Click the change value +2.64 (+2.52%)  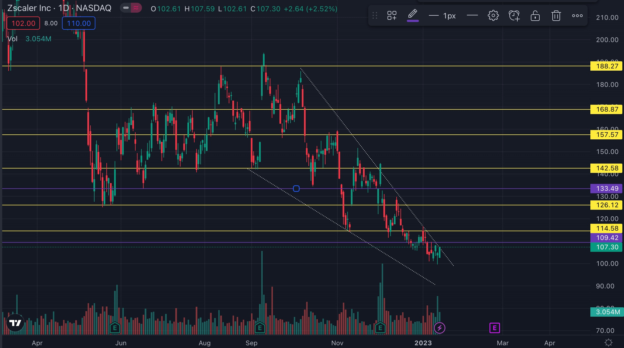(311, 9)
